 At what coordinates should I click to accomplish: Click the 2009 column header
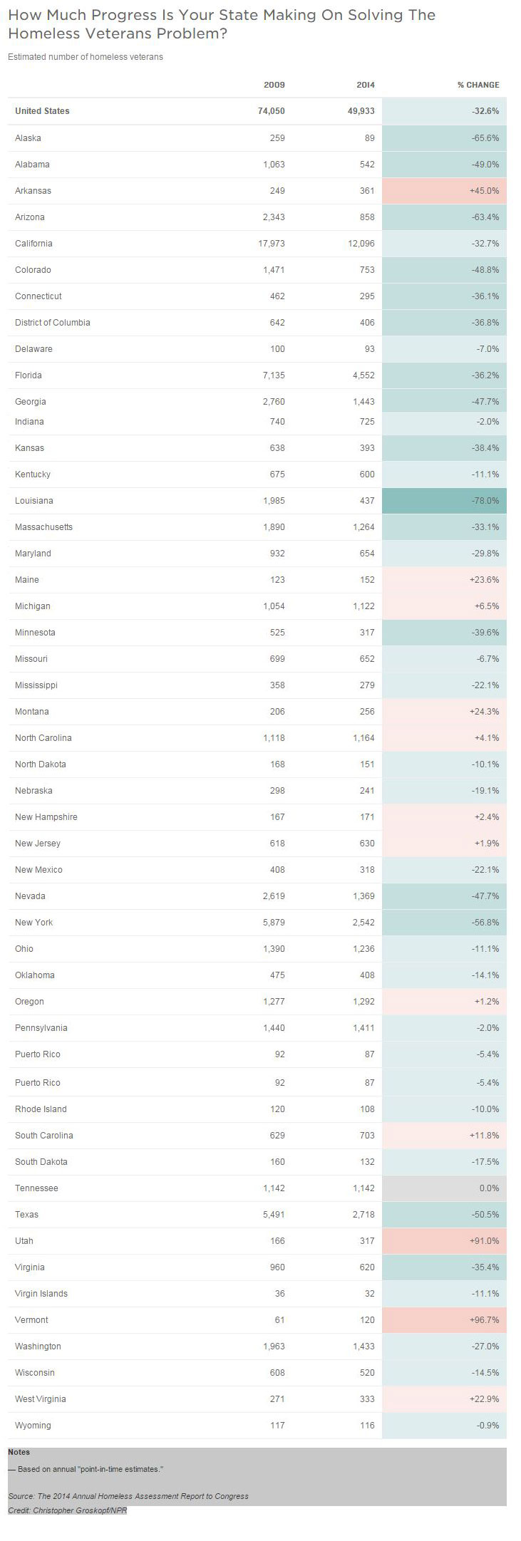(x=274, y=85)
